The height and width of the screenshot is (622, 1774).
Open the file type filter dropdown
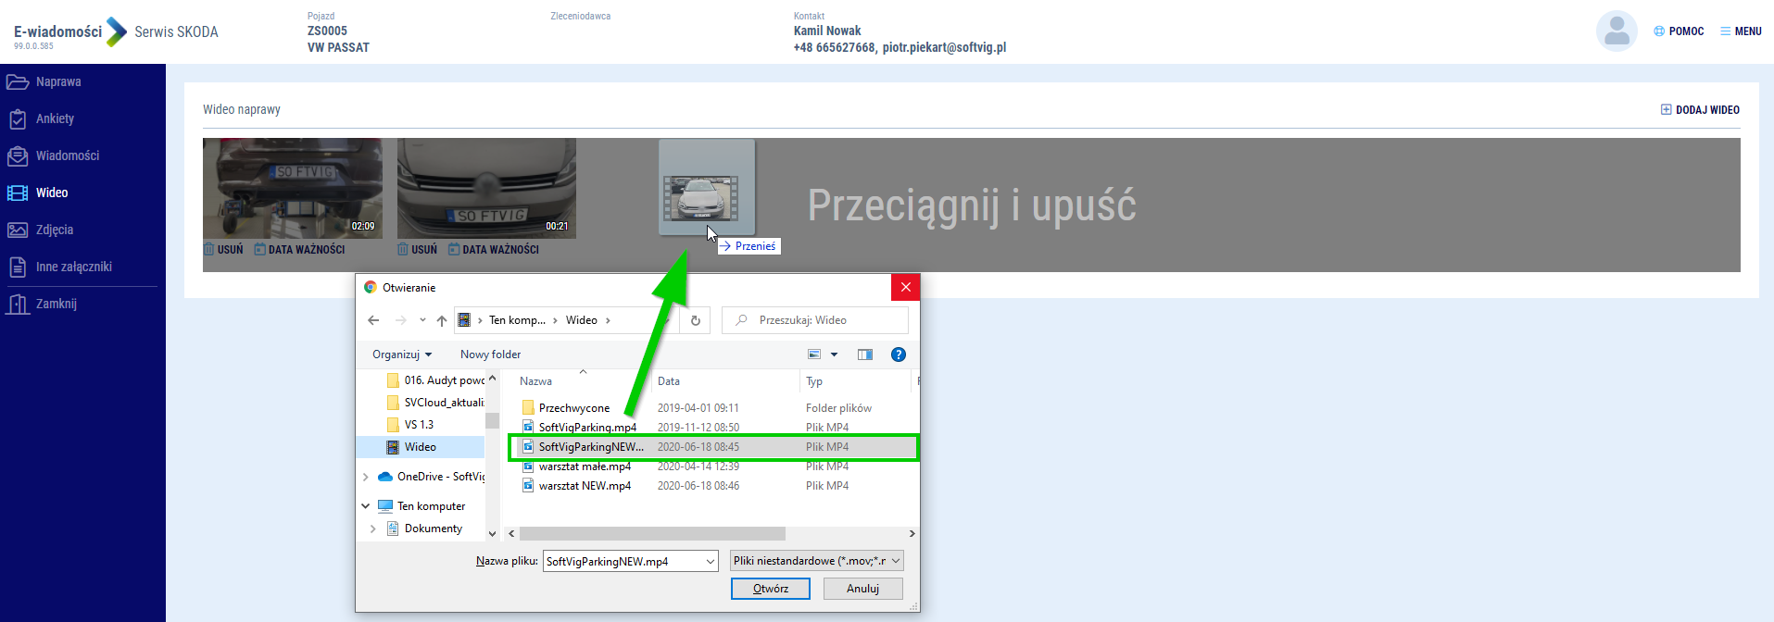[816, 561]
